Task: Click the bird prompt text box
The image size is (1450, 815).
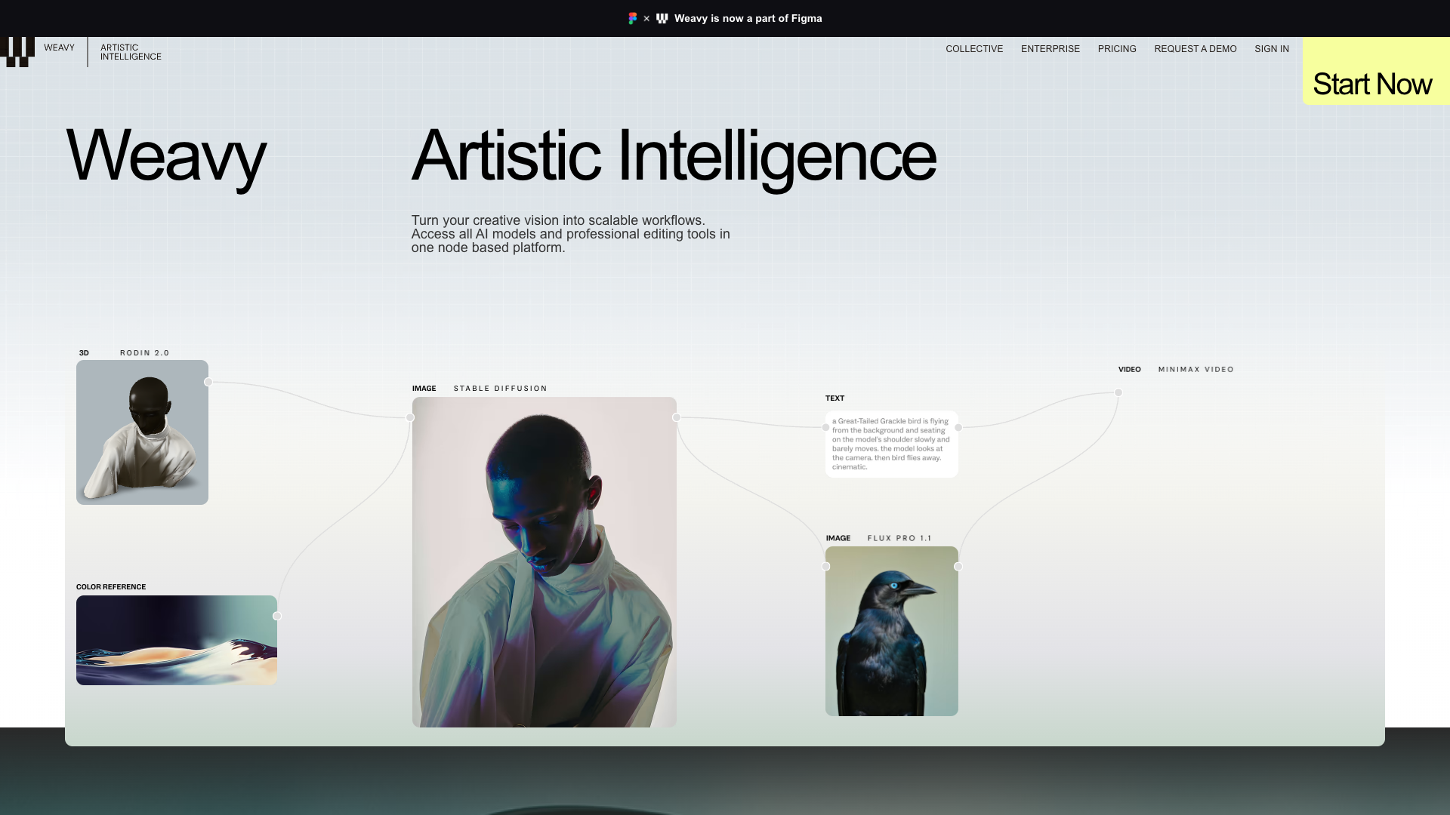Action: (891, 444)
